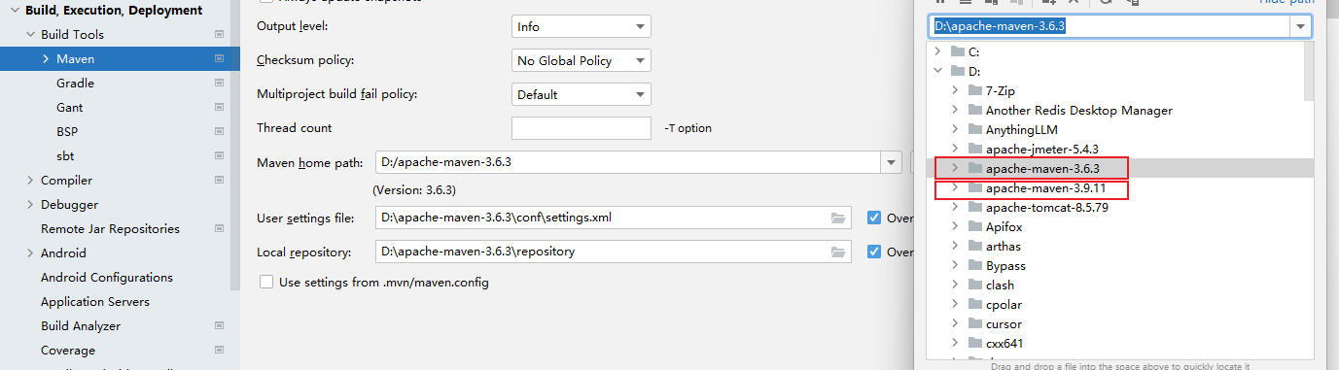Viewport: 1339px width, 370px height.
Task: Click project-level icon beside Gant
Action: (x=219, y=108)
